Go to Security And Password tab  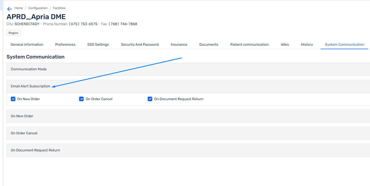(x=140, y=44)
